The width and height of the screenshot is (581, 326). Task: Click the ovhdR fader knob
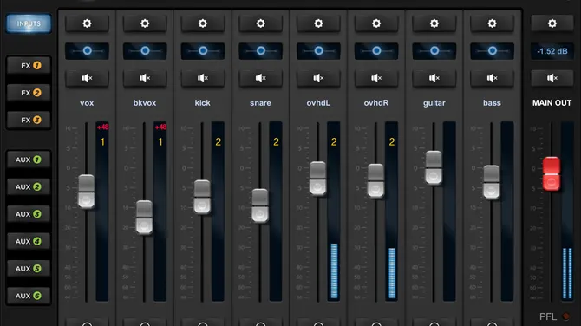375,180
